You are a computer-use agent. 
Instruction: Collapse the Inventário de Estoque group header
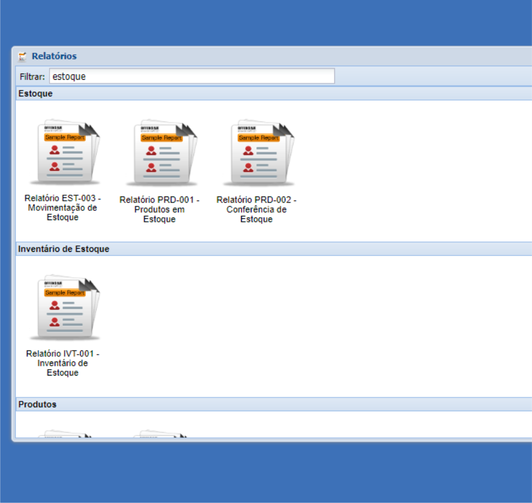(64, 249)
